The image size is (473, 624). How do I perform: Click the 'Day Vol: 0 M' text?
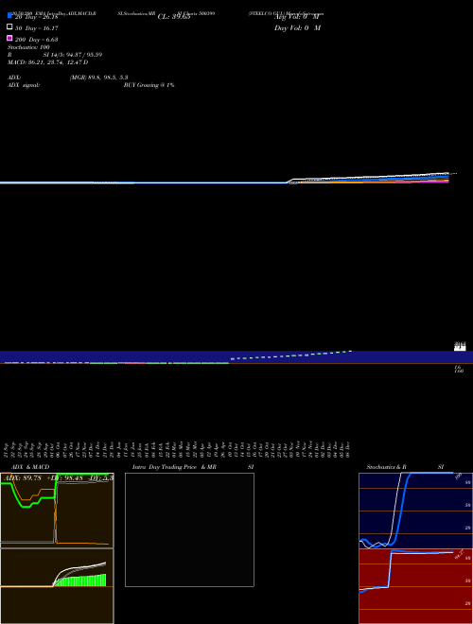tap(297, 27)
